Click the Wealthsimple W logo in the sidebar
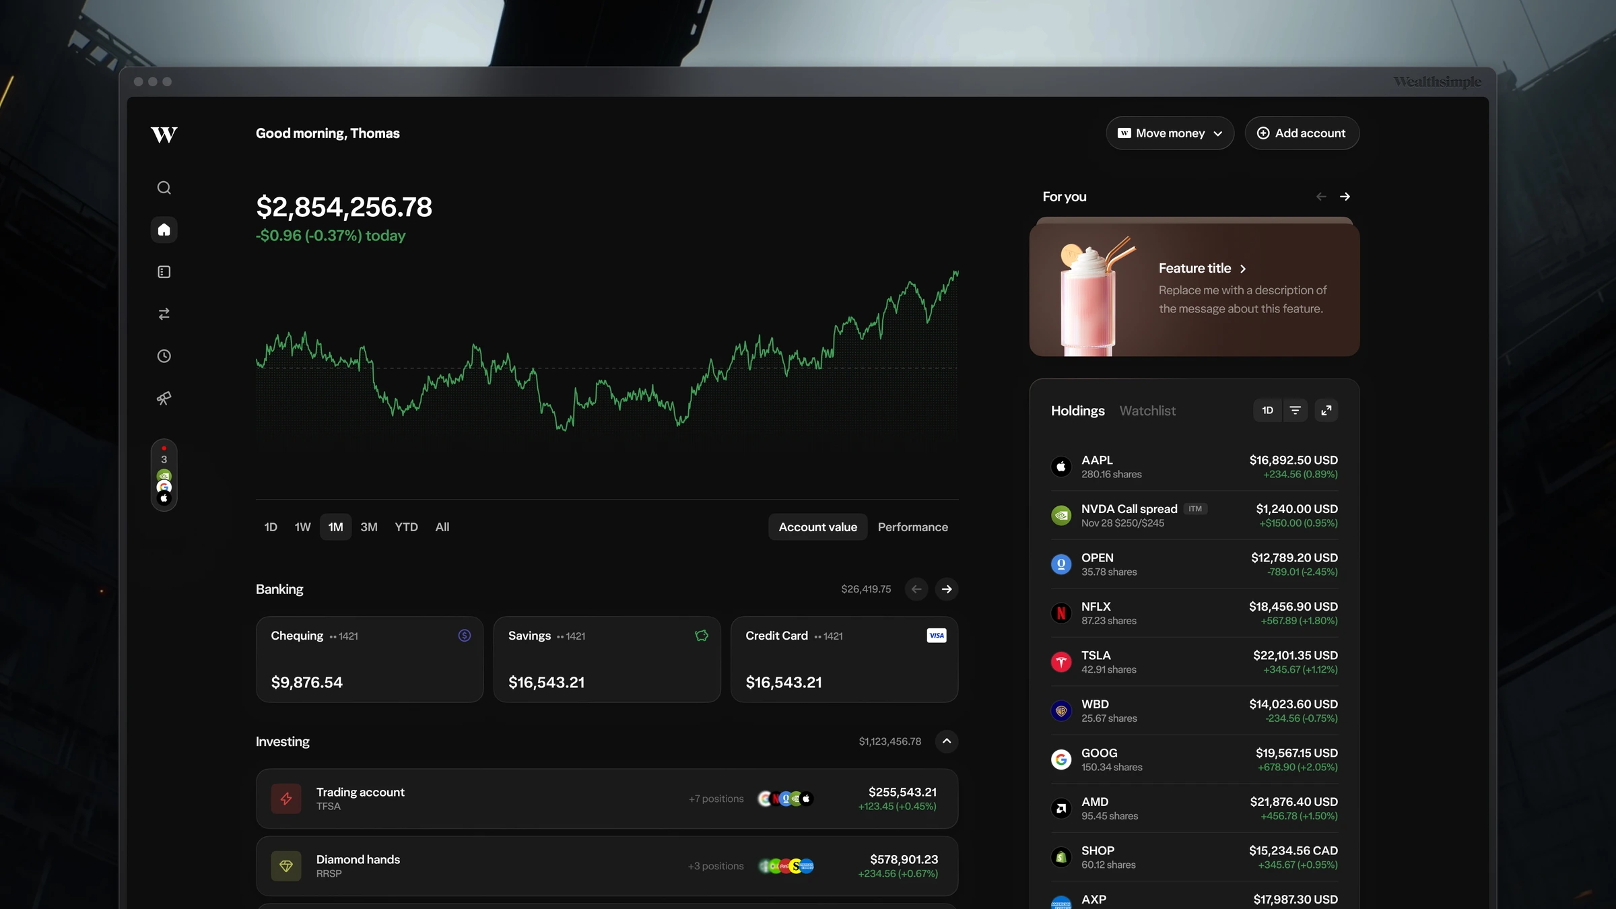The height and width of the screenshot is (909, 1616). click(164, 135)
